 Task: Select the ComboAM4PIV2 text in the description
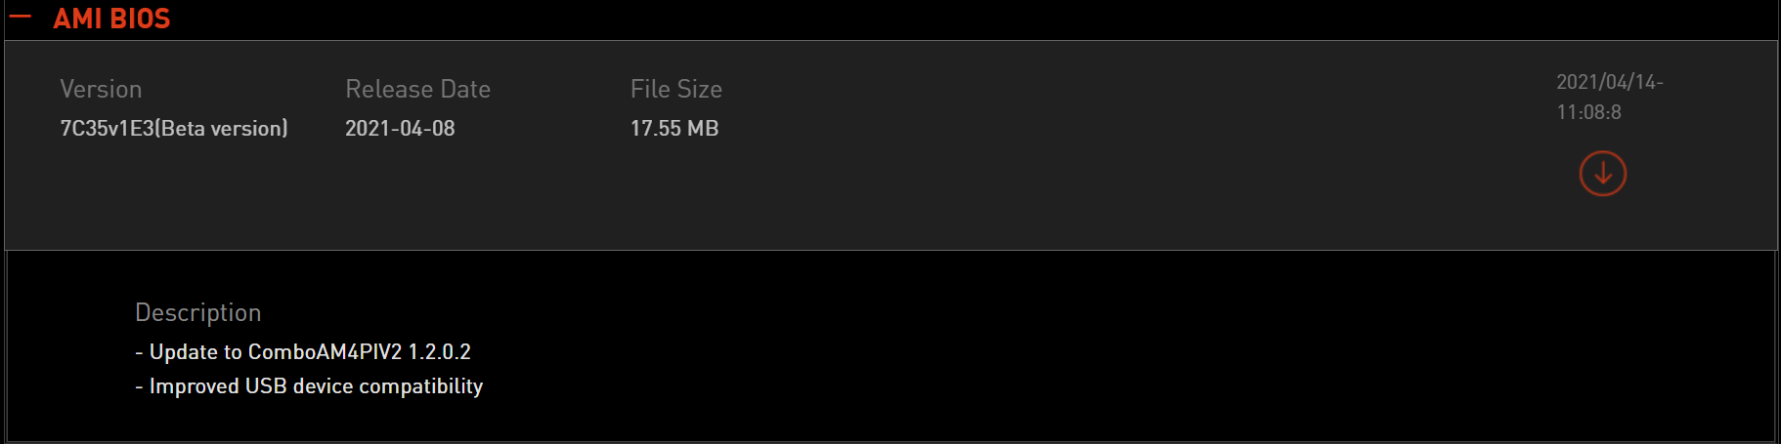pyautogui.click(x=325, y=352)
